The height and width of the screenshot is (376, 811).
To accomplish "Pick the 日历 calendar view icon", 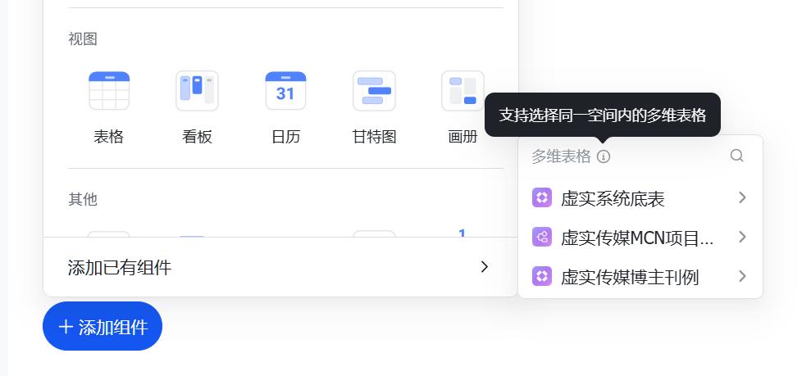I will 285,91.
